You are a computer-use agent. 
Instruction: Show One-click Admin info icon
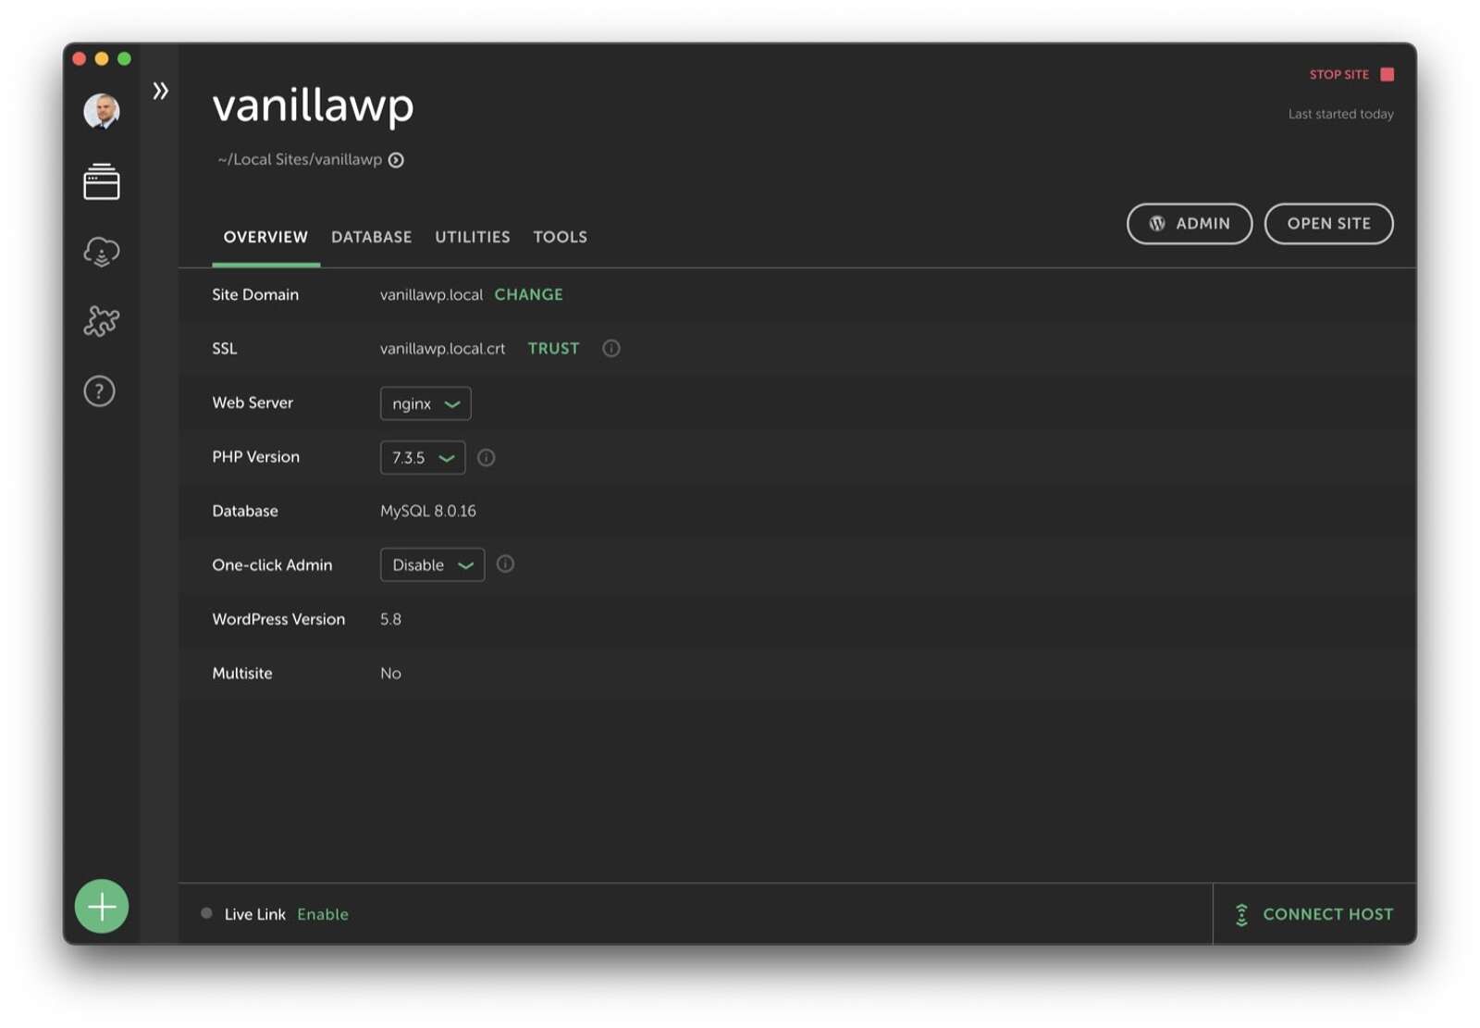tap(505, 564)
